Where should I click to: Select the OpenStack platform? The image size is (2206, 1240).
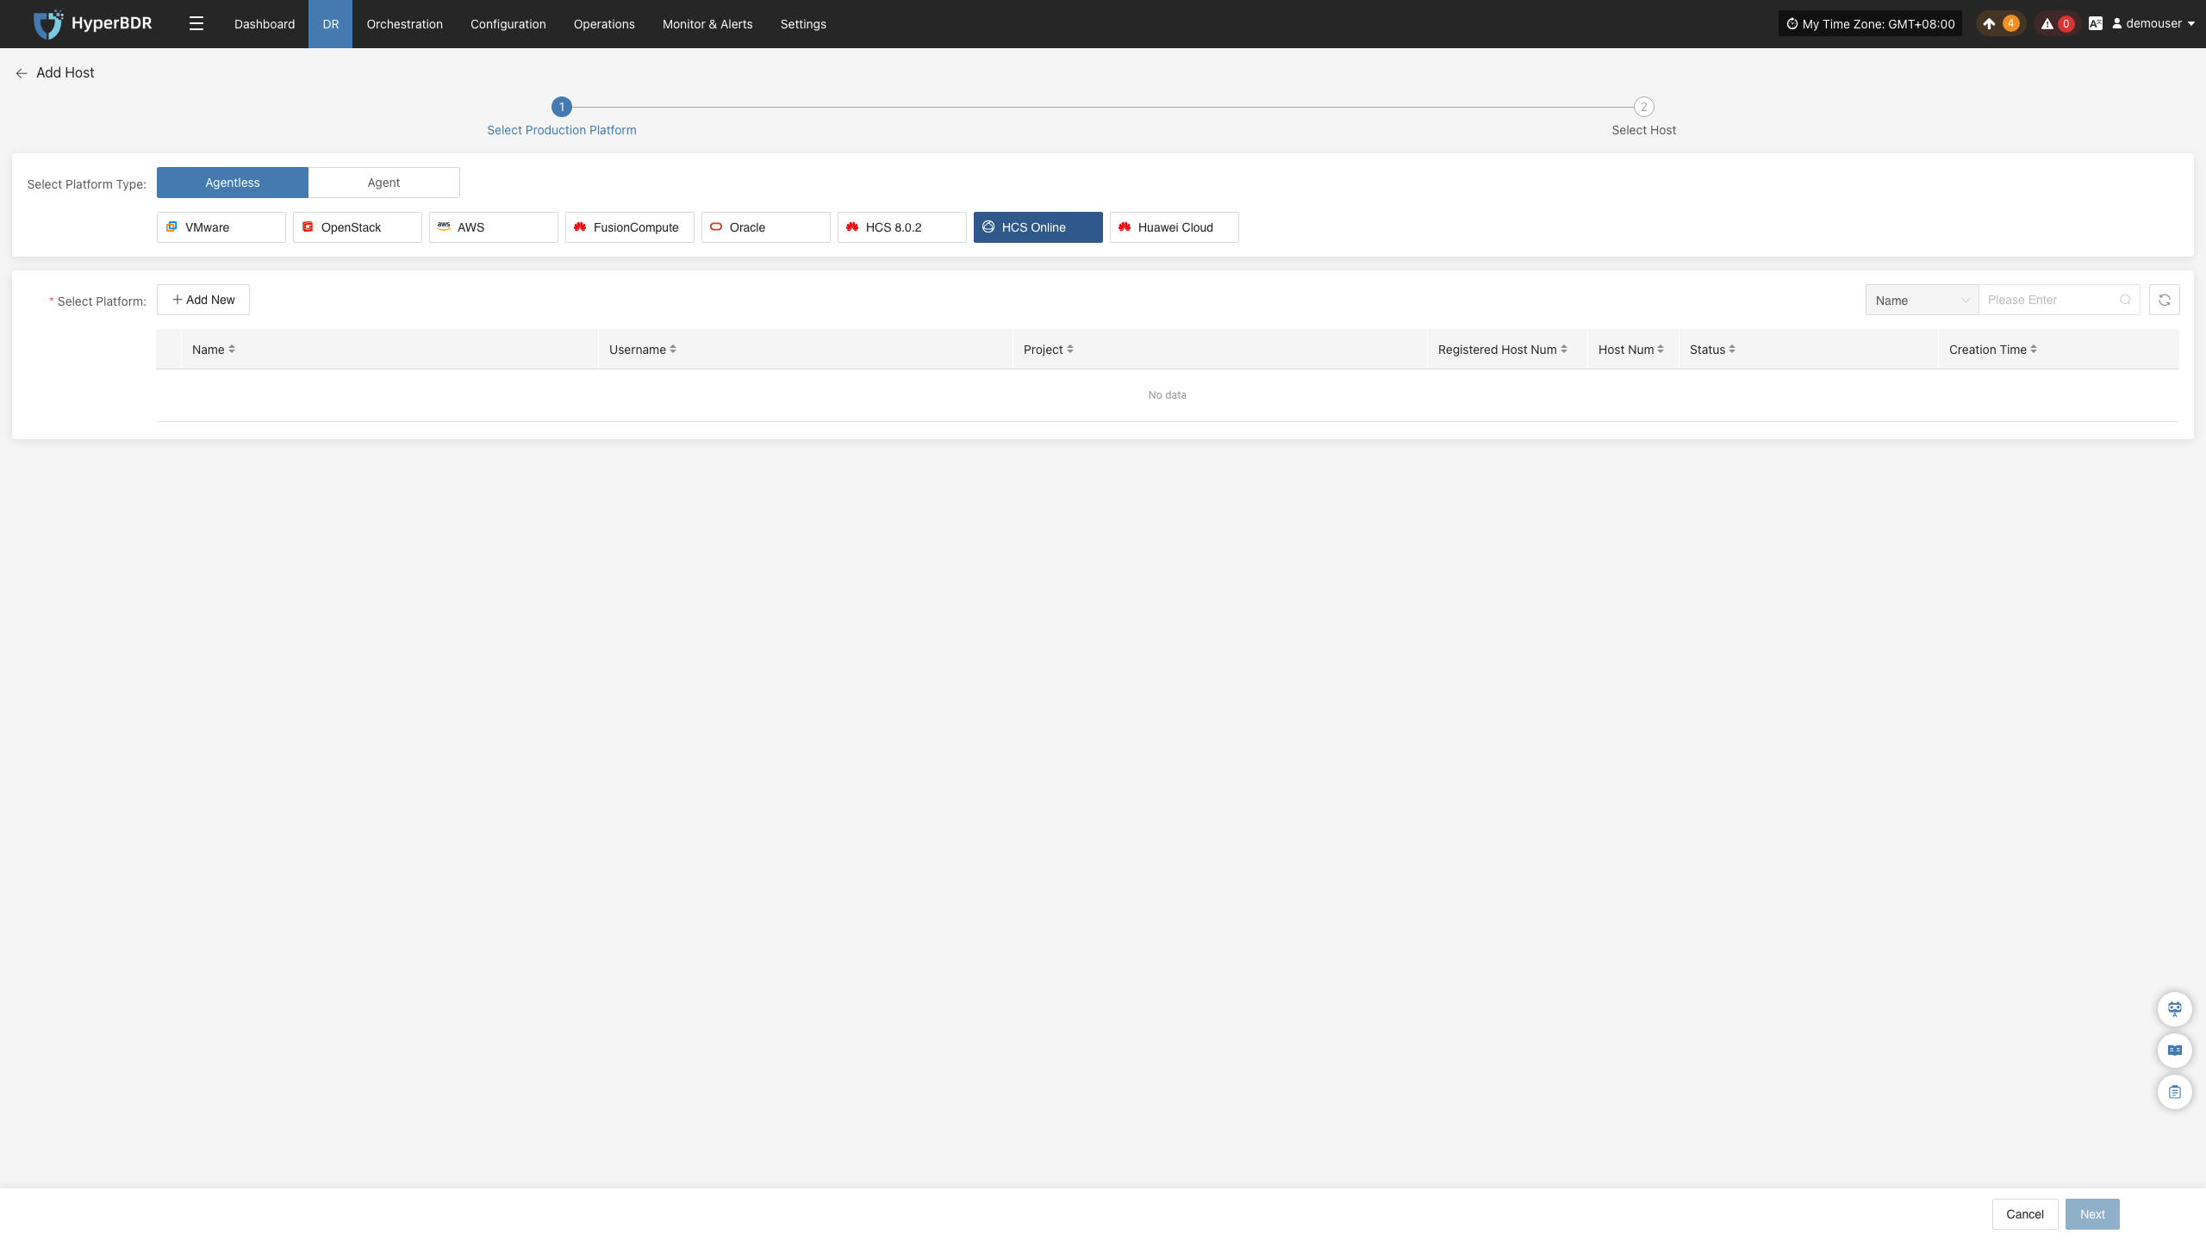(358, 227)
